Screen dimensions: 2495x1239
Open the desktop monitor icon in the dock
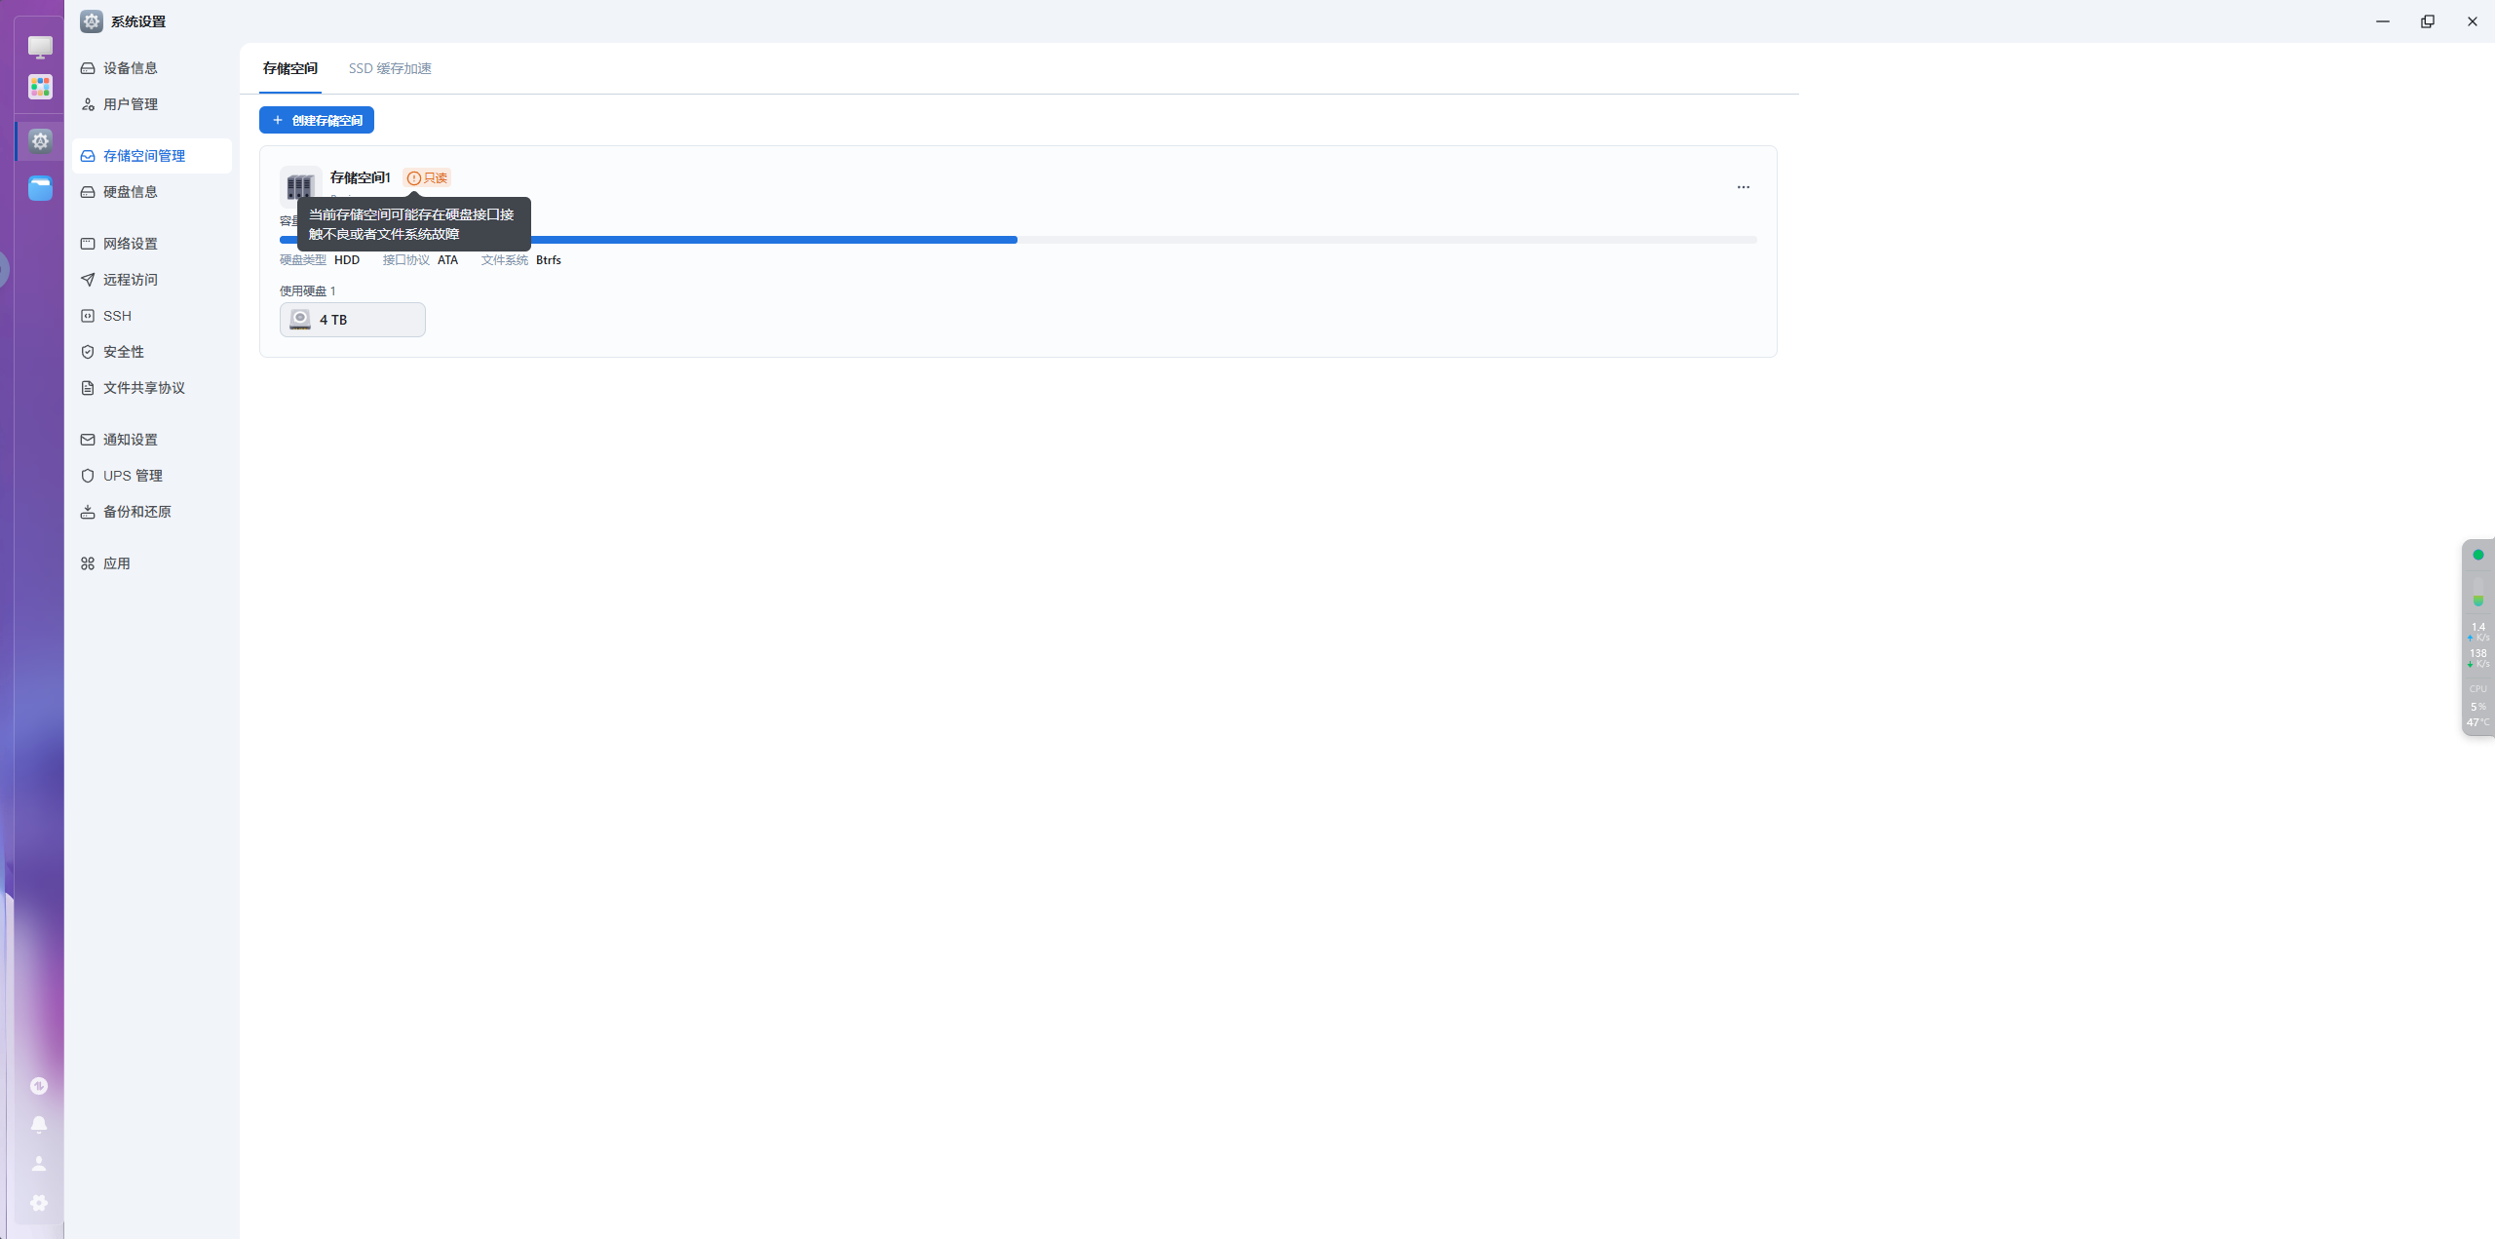click(40, 47)
